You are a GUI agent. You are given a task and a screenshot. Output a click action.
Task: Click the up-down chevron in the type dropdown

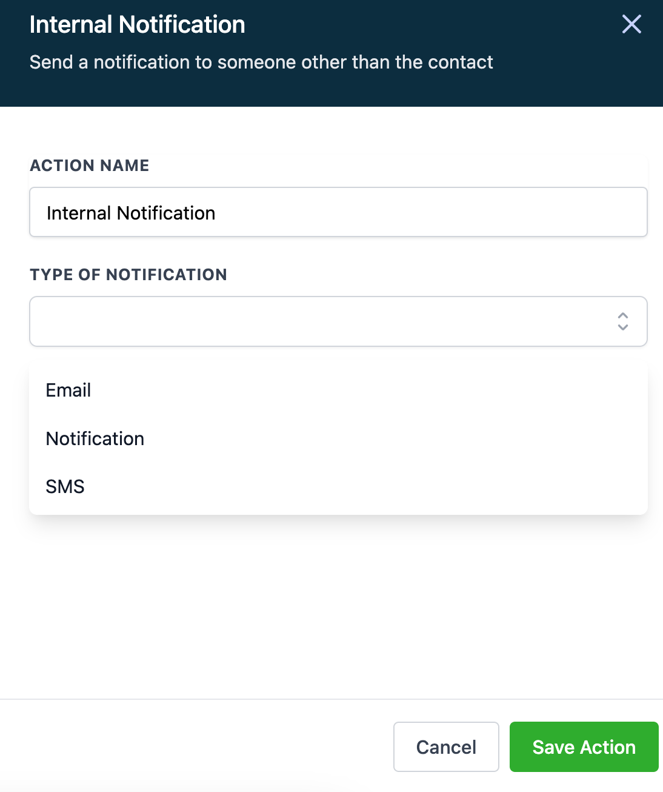point(622,321)
